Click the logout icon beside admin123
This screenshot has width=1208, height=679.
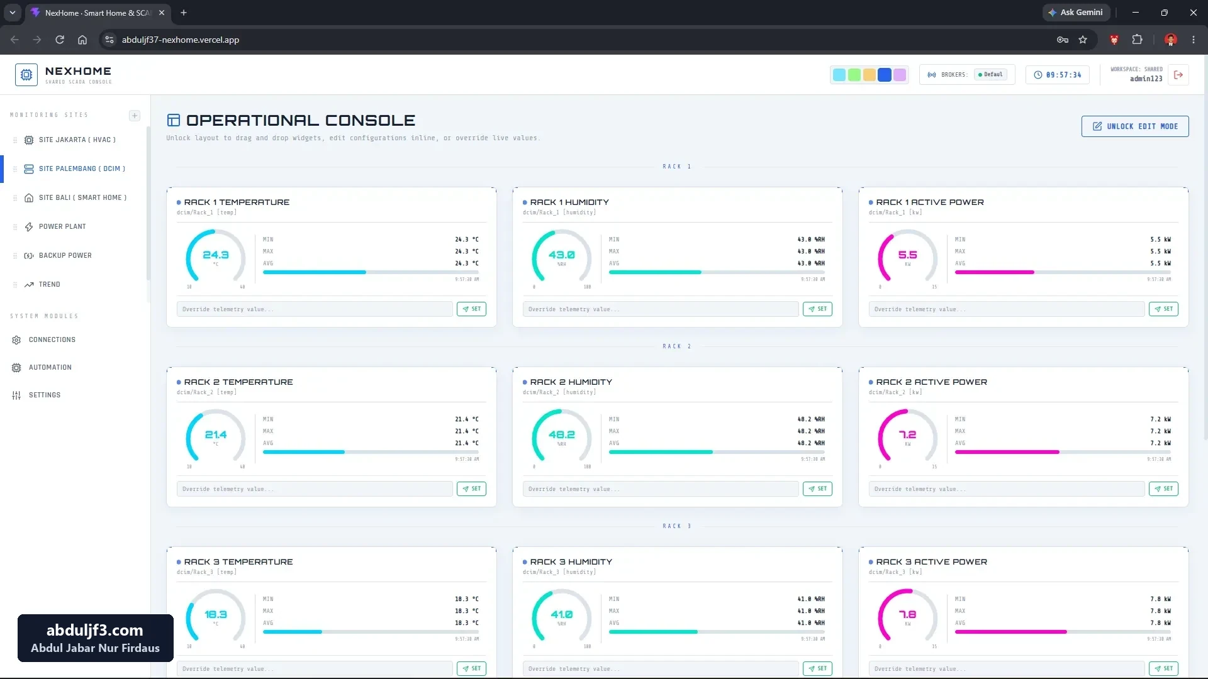[x=1178, y=75]
